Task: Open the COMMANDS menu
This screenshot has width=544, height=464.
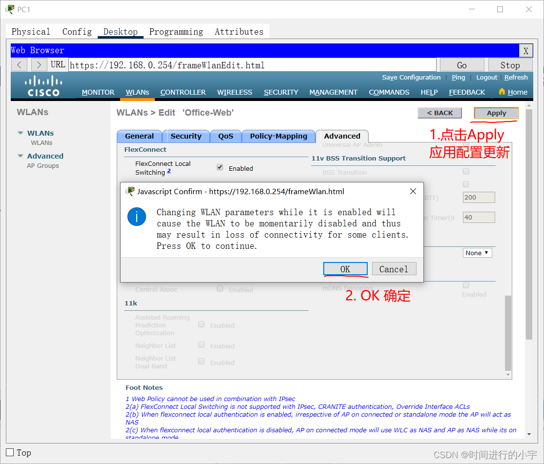Action: pos(389,92)
